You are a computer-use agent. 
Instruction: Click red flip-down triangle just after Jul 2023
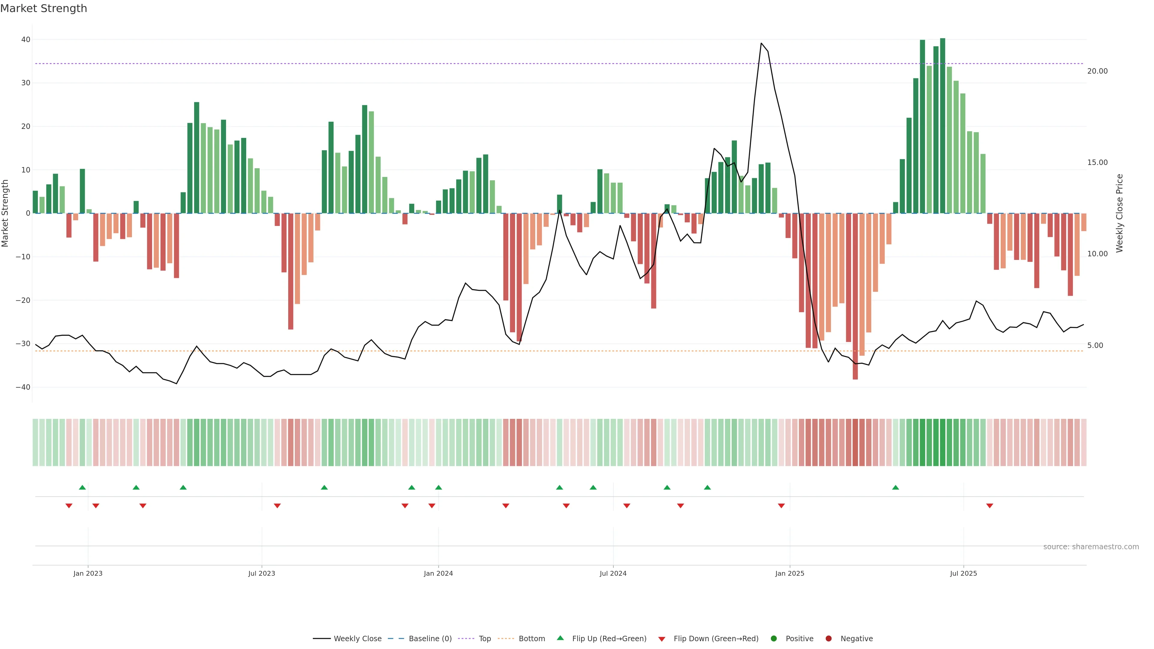point(277,506)
